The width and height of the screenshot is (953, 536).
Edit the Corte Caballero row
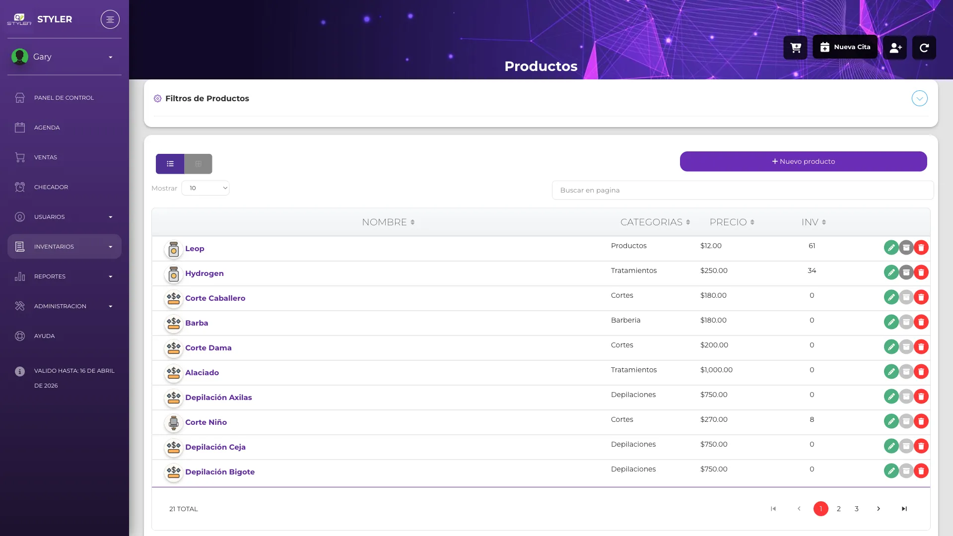pos(891,297)
